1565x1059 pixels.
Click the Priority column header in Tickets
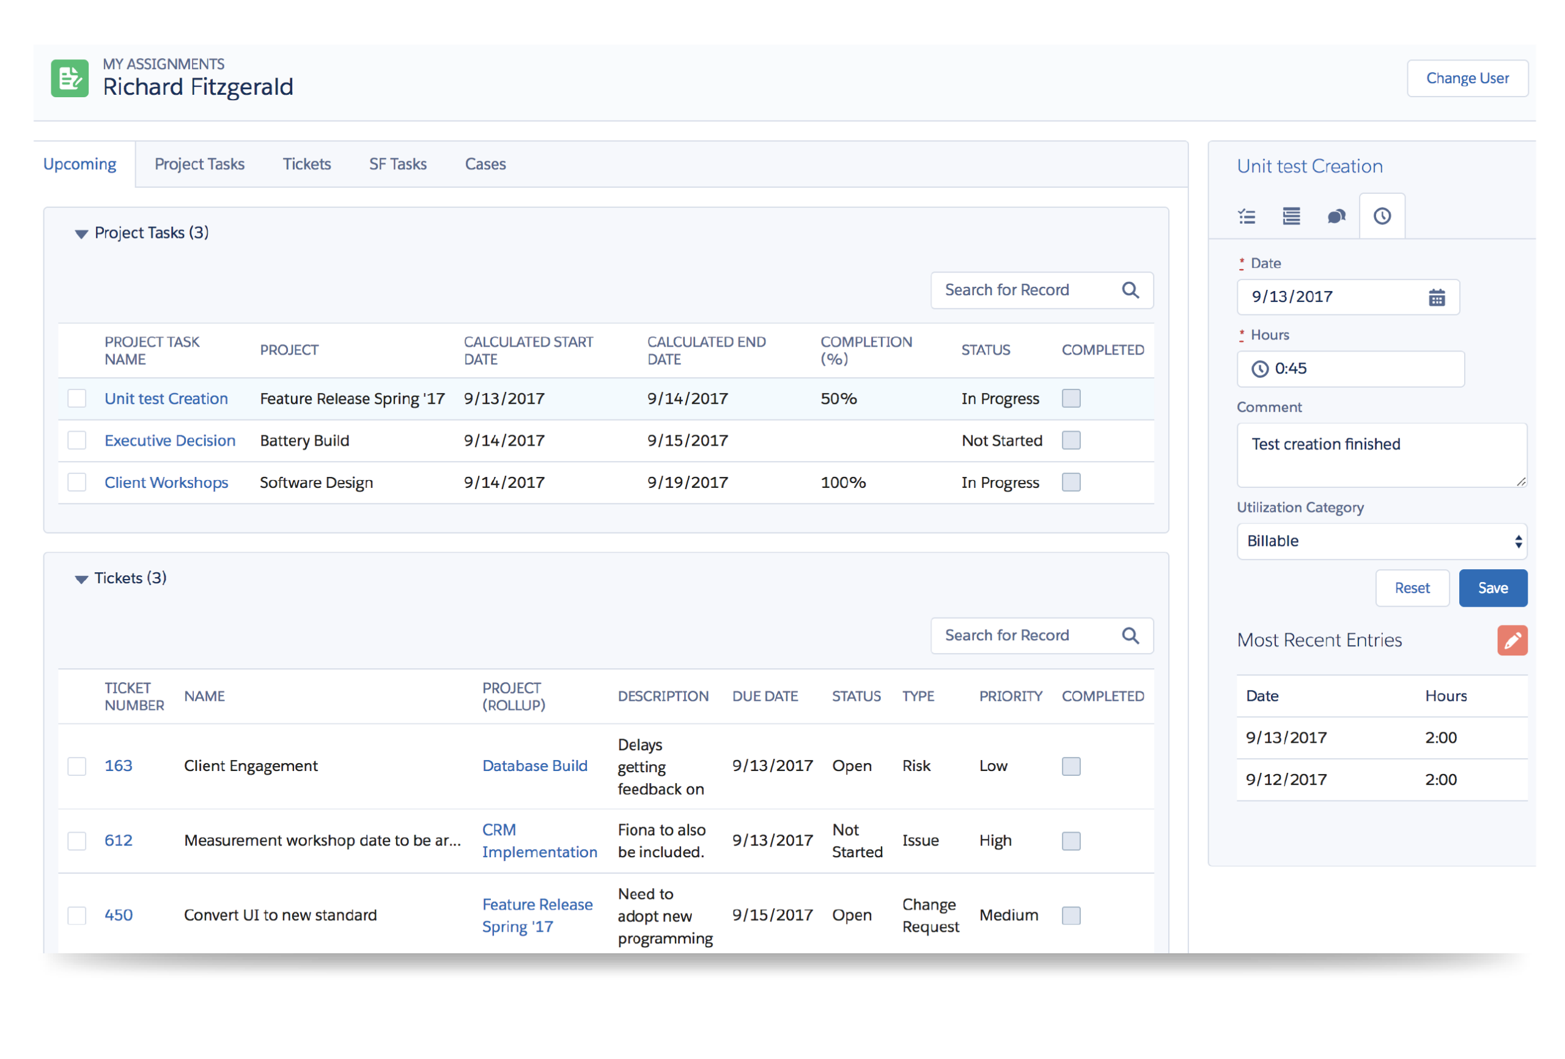tap(1010, 696)
